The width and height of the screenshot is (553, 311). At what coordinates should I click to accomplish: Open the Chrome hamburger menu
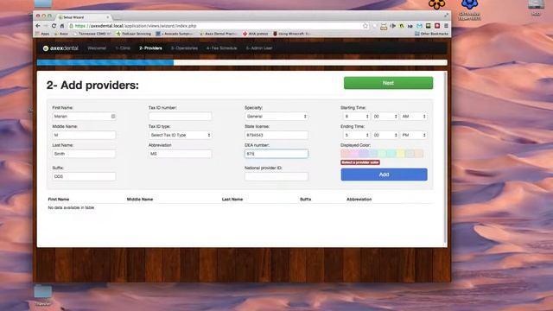click(446, 26)
